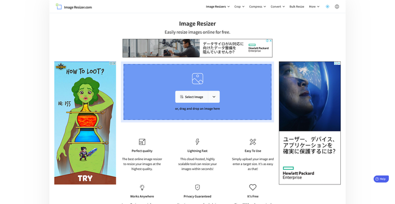The height and width of the screenshot is (204, 395).
Task: Expand the Convert chevron arrow
Action: point(284,7)
